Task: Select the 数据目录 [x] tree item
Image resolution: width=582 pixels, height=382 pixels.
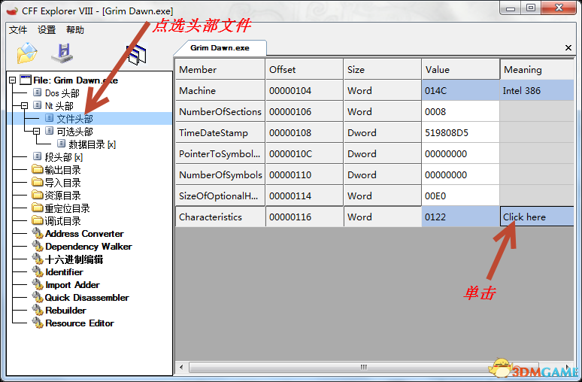Action: [x=92, y=144]
